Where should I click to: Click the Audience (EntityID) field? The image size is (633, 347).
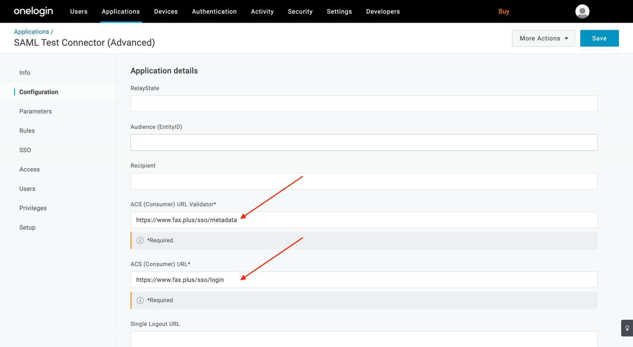point(363,143)
